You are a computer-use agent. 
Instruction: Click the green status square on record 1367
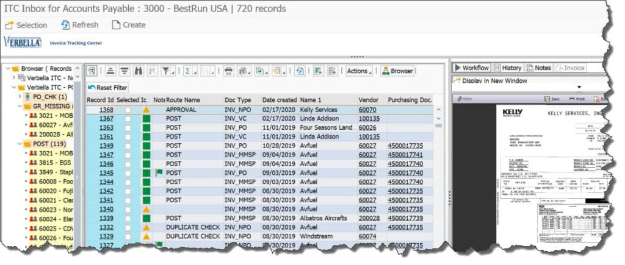pyautogui.click(x=146, y=119)
